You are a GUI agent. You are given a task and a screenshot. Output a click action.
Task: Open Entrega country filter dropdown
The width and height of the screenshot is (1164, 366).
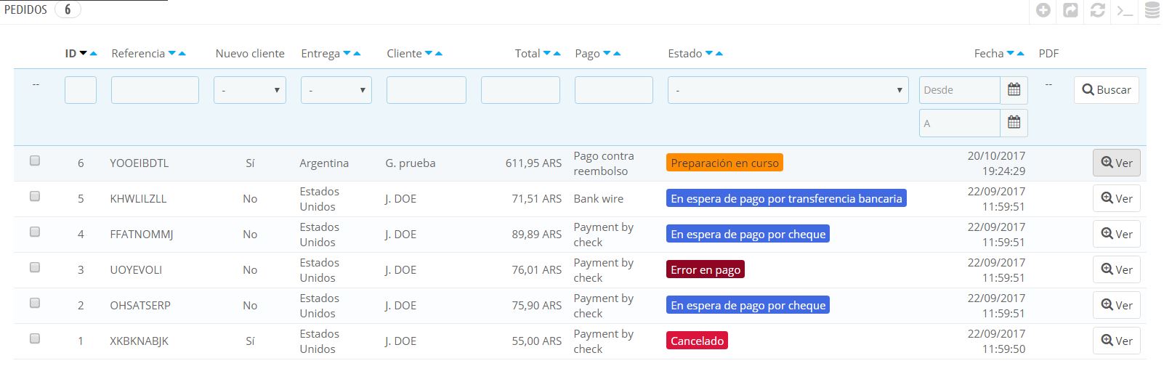336,90
